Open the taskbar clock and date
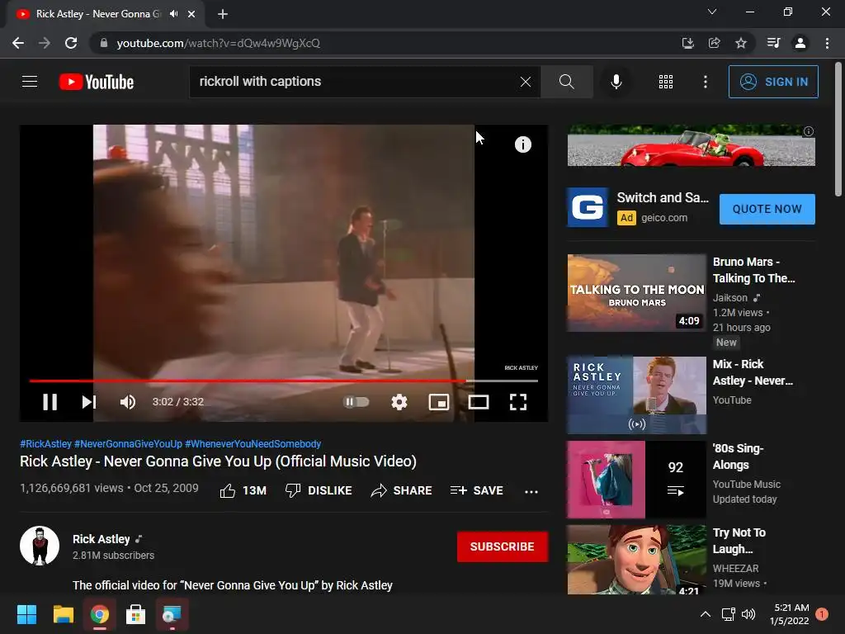Image resolution: width=845 pixels, height=634 pixels. click(x=790, y=614)
